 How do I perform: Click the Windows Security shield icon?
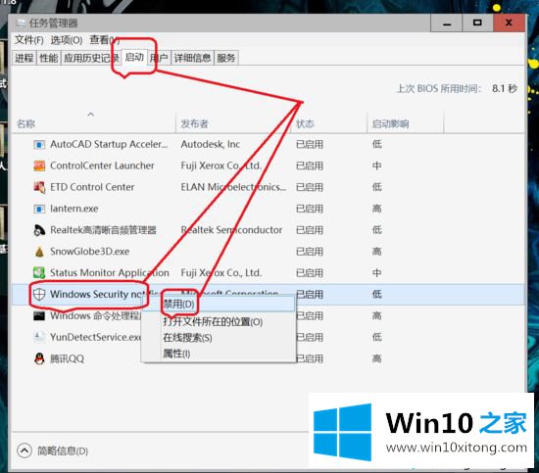click(x=39, y=295)
